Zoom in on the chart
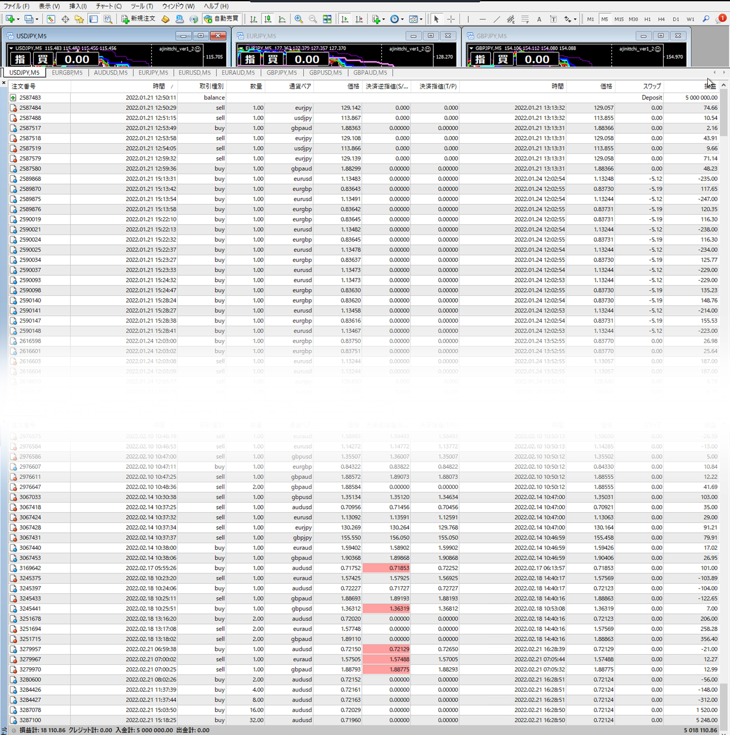 (x=298, y=19)
